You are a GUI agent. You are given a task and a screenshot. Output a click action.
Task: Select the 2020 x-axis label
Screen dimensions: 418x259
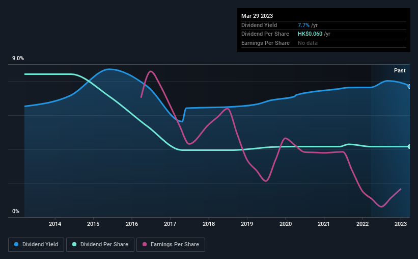pyautogui.click(x=286, y=224)
